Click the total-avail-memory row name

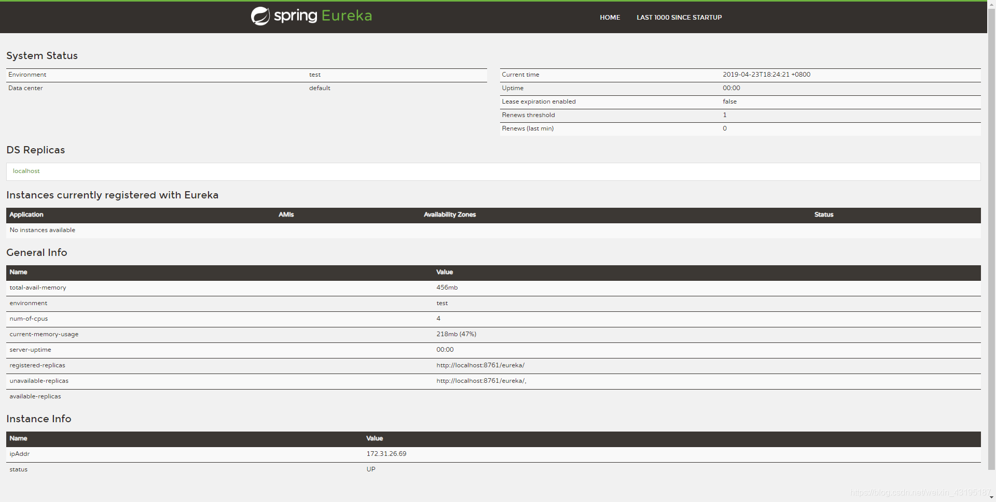[x=38, y=288]
